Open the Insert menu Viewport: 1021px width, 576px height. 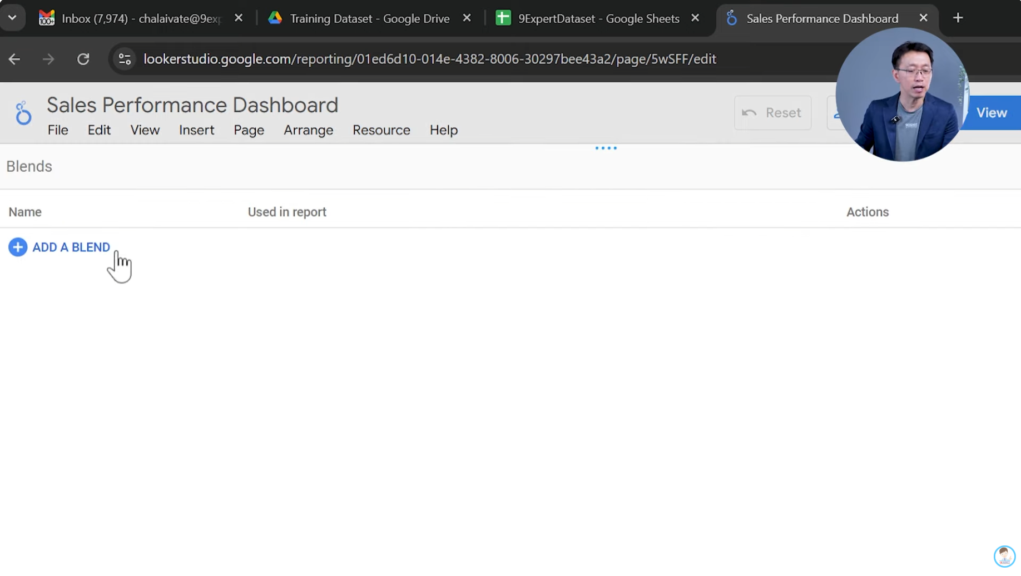196,130
